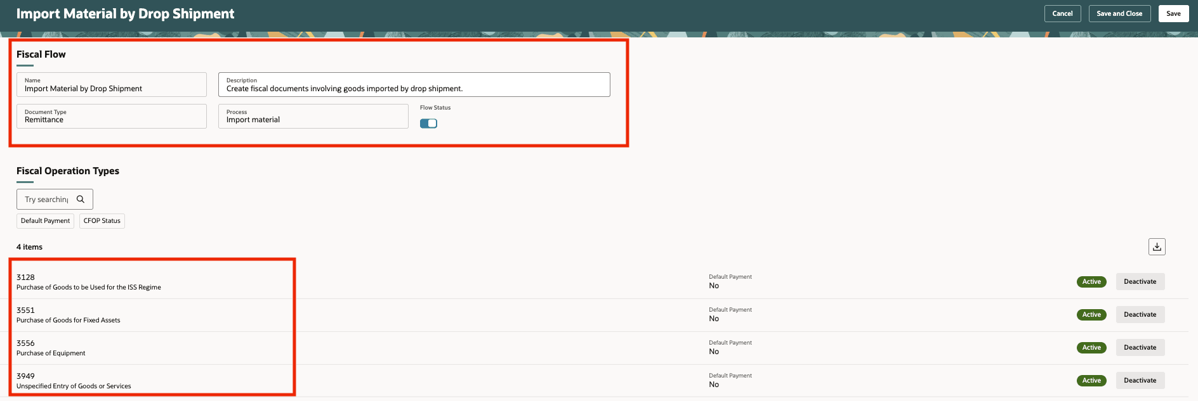Deactivate operation type 3556

click(x=1140, y=348)
